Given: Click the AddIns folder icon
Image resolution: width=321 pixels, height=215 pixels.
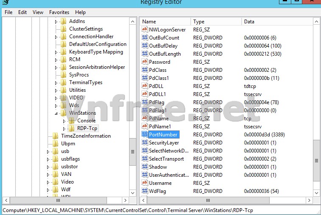Looking at the screenshot, I should (x=64, y=21).
